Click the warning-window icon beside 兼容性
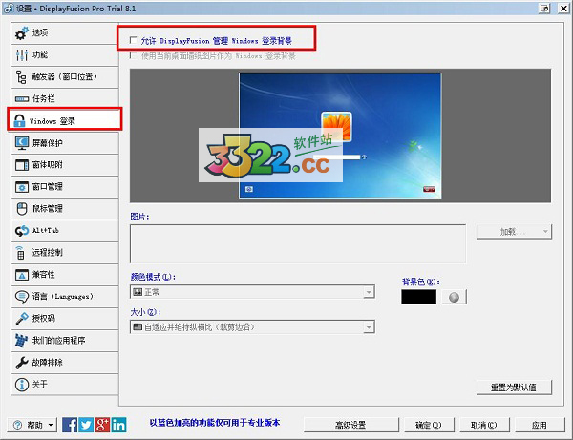Screen dimensions: 573x440 [x=22, y=275]
